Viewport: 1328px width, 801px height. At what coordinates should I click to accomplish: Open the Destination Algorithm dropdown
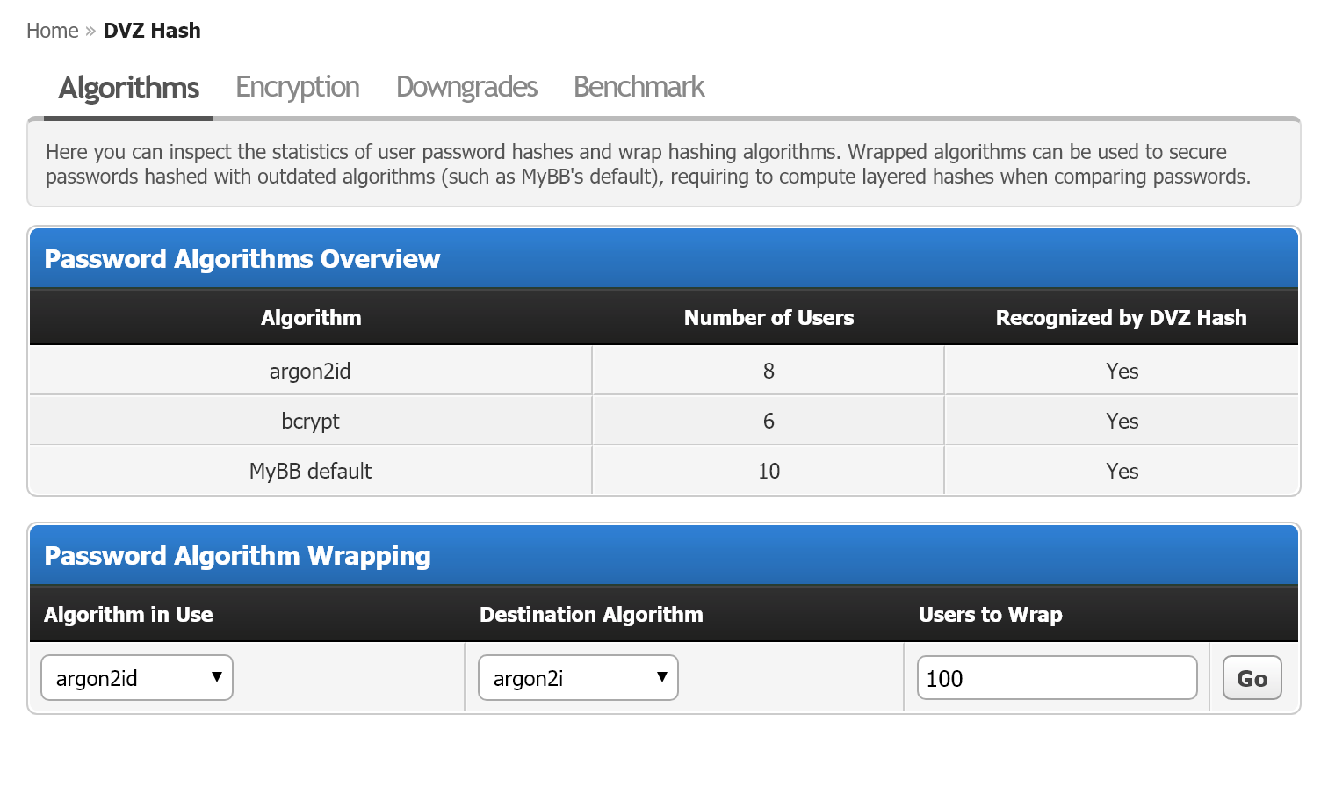[x=578, y=678]
